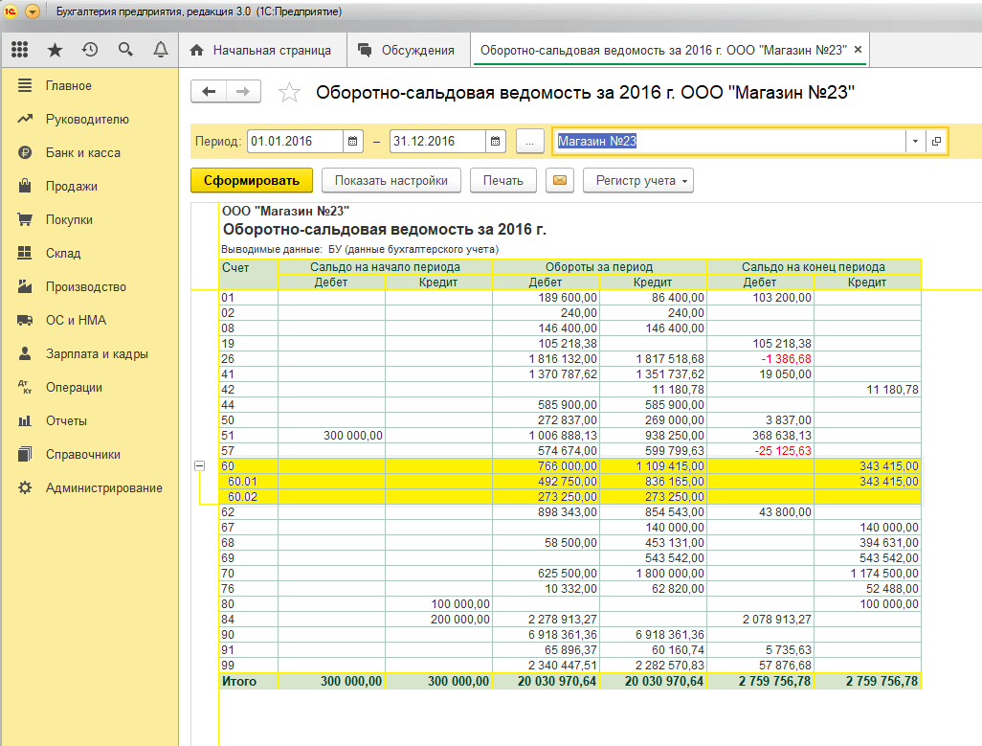982x746 pixels.
Task: Open calendar for start date 01.01.2016
Action: coord(353,141)
